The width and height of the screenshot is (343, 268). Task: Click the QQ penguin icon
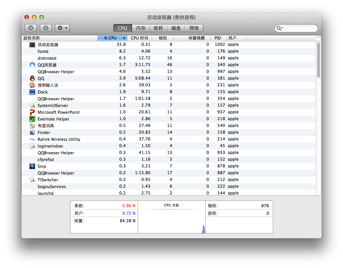[32, 78]
